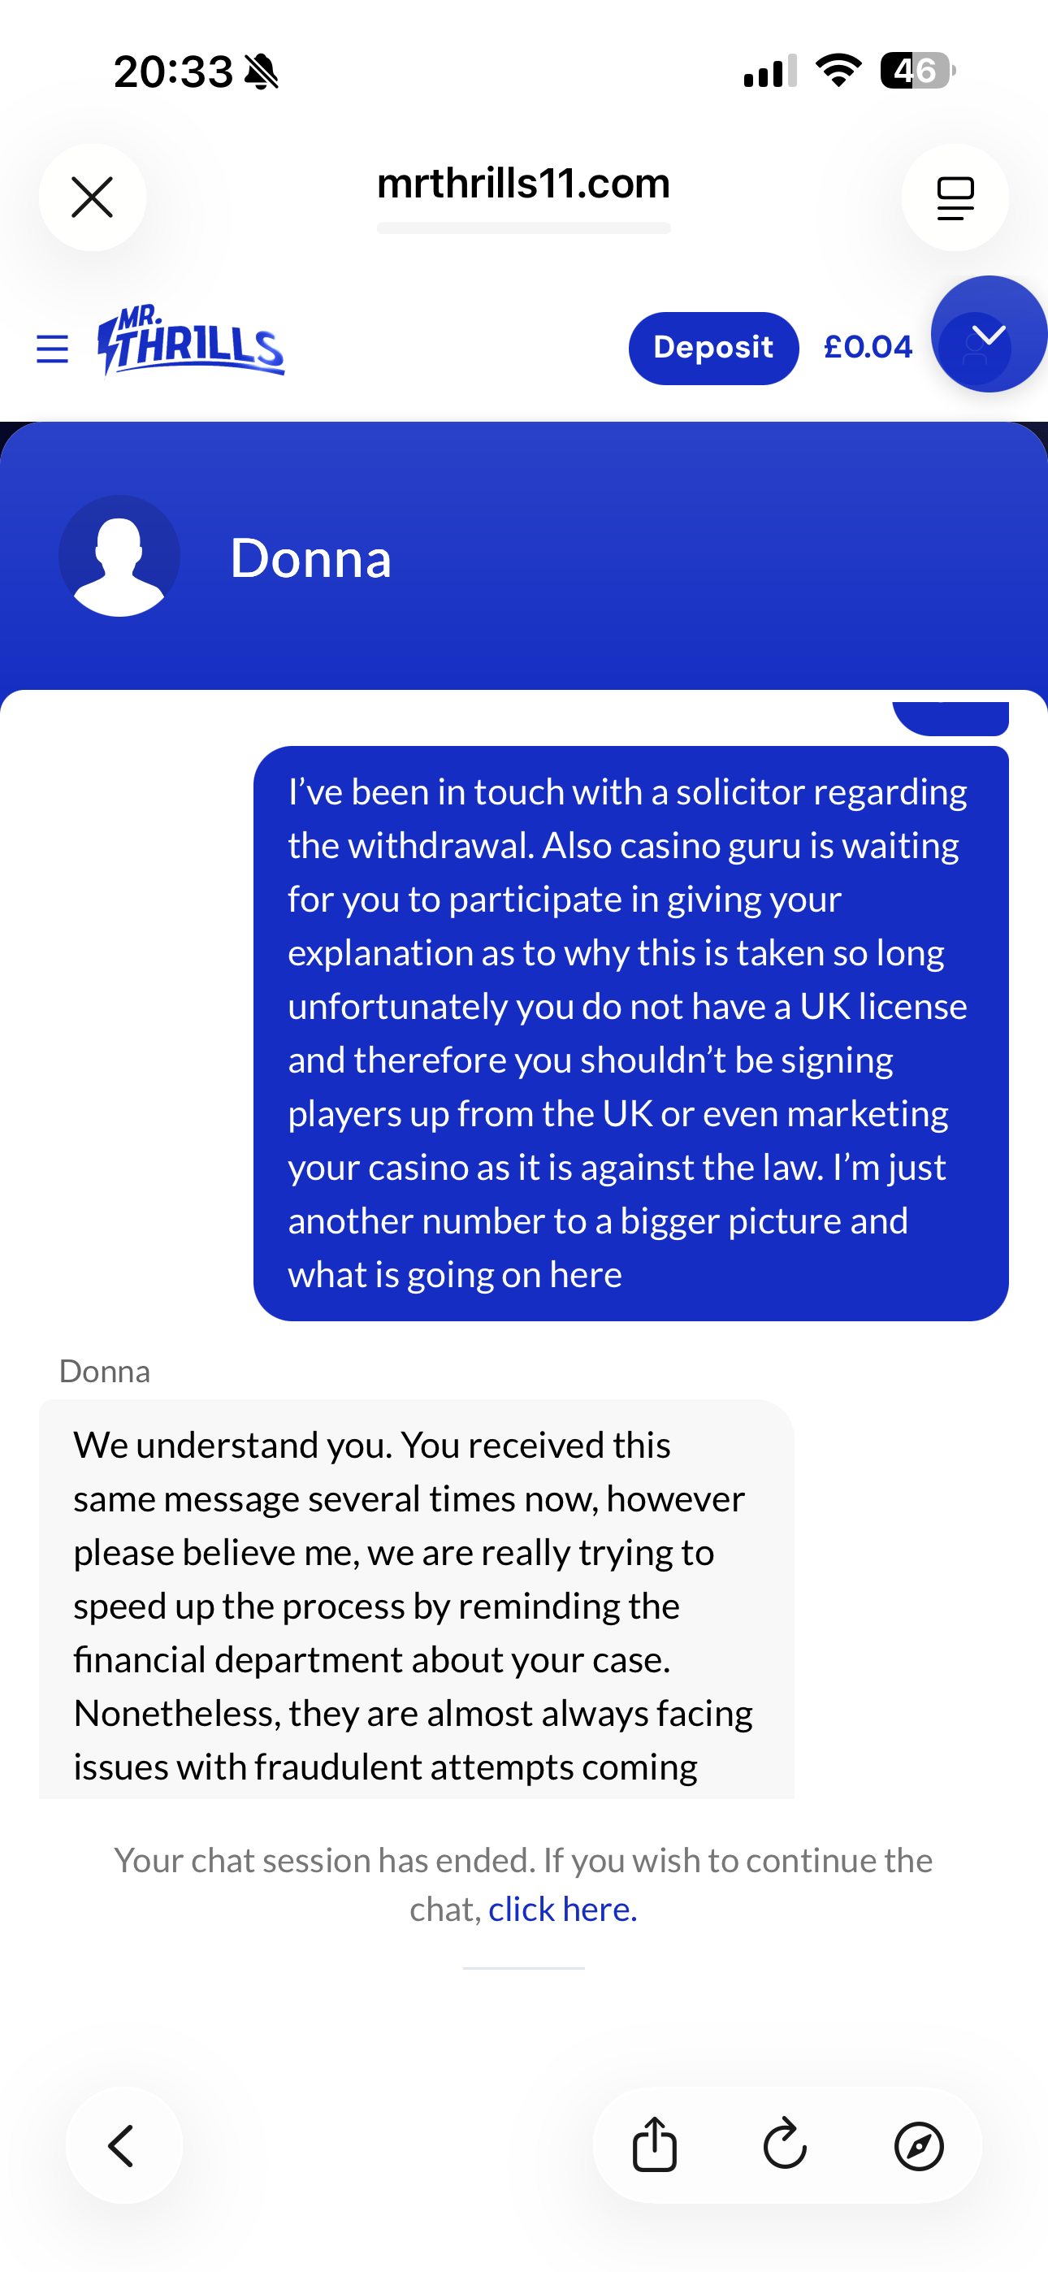Reload the page with refresh icon
1048x2272 pixels.
785,2144
